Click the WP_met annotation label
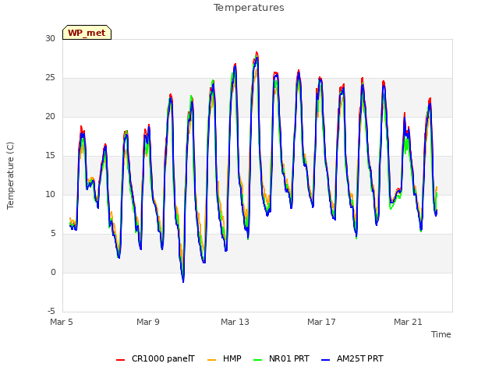 87,33
